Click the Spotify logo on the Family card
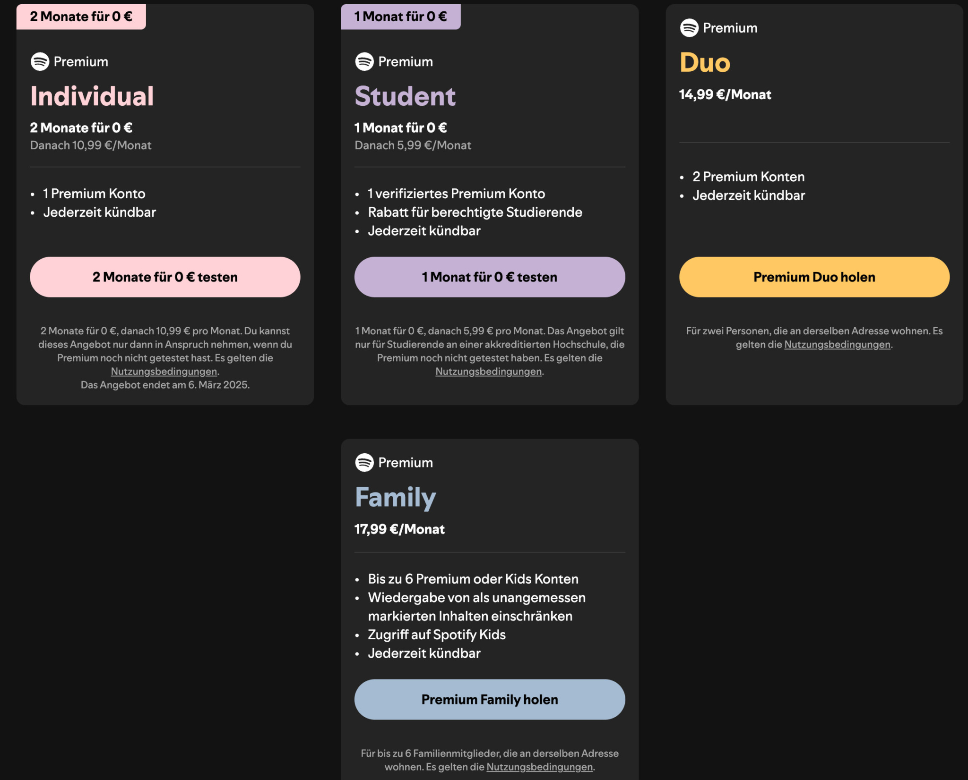 pos(364,462)
